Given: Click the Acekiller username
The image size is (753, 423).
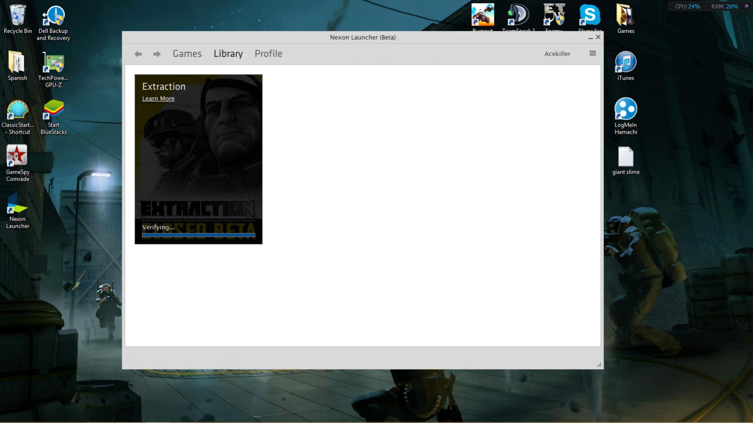Looking at the screenshot, I should tap(557, 54).
